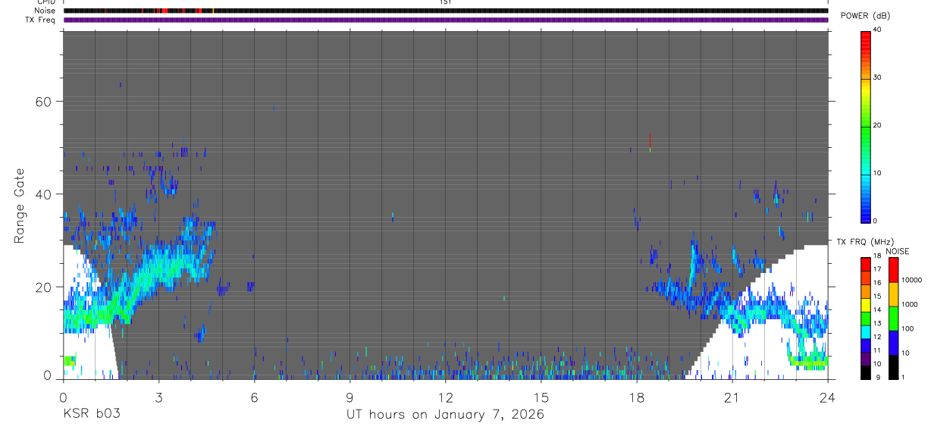The width and height of the screenshot is (931, 430).
Task: Click the "UT hours on January 7, 2026" axis title
Action: (x=445, y=415)
